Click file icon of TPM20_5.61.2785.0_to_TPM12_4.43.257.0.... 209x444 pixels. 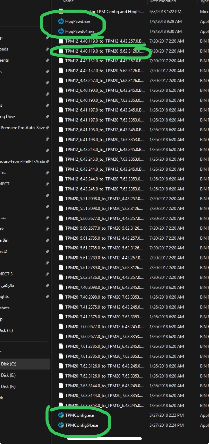[x=61, y=238]
